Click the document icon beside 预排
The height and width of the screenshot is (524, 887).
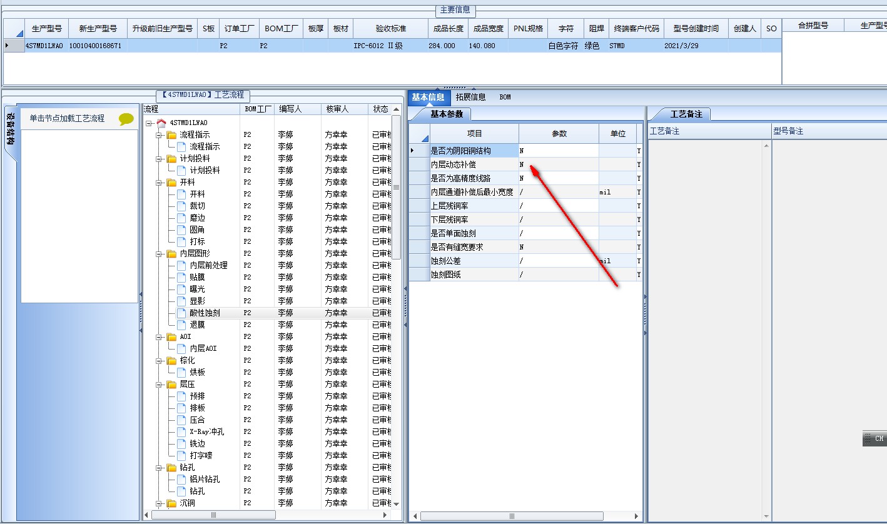pyautogui.click(x=181, y=396)
